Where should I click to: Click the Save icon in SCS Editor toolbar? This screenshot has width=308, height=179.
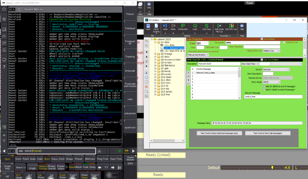149,26
